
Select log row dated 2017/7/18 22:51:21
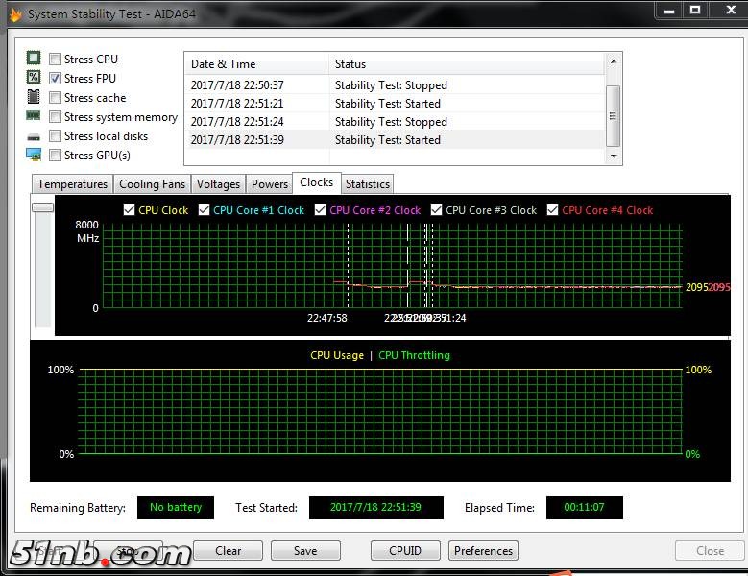pos(395,103)
